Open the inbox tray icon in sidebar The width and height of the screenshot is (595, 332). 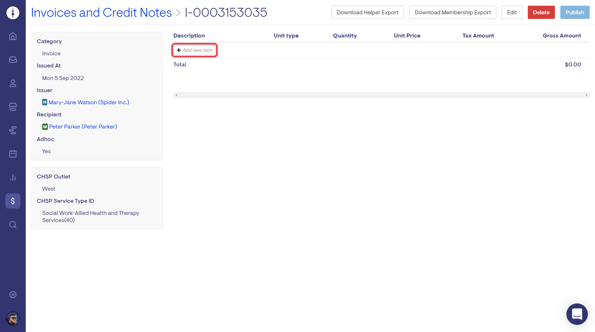pos(13,60)
